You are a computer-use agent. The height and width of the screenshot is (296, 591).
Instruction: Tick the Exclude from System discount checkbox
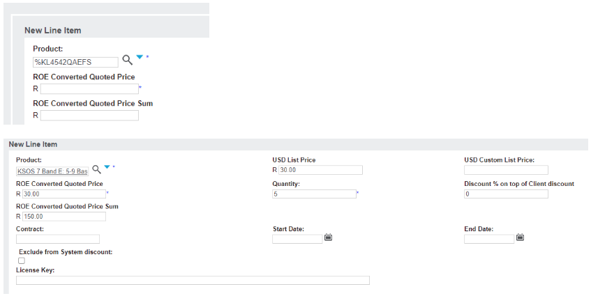click(21, 260)
